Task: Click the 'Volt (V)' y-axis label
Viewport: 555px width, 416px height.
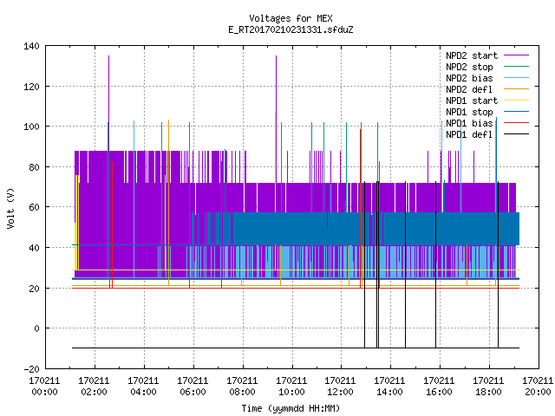Action: pos(10,208)
